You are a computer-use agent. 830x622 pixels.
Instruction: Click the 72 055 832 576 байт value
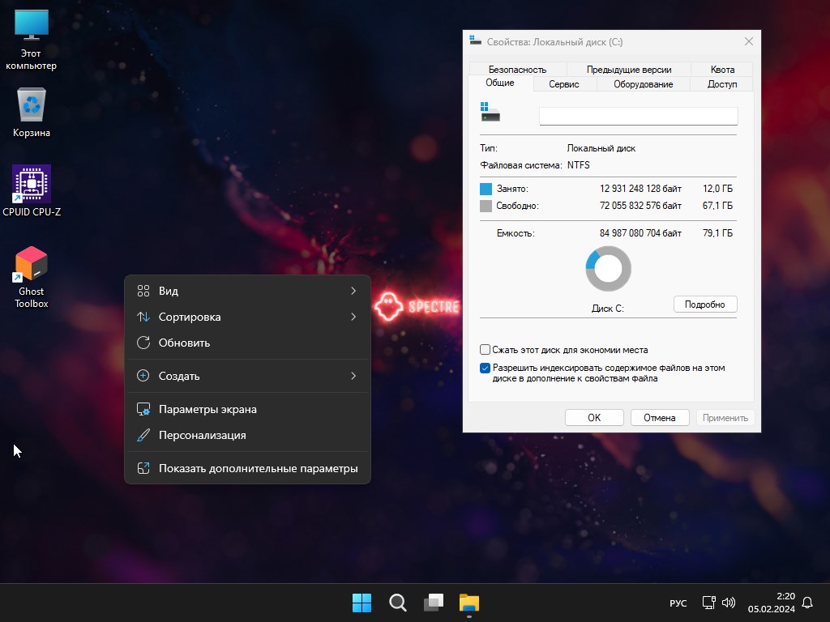click(640, 206)
